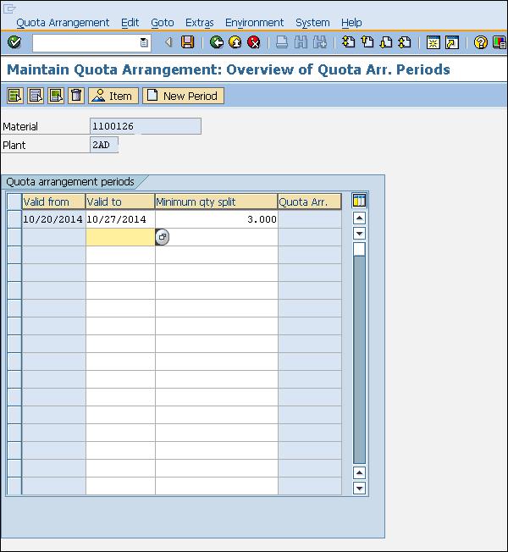Click the top scroll-up arrow of table scrollbar

click(x=359, y=218)
